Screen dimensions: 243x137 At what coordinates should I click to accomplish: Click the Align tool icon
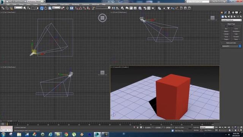pyautogui.click(x=117, y=8)
